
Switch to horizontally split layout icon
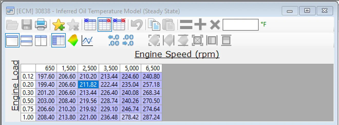[x=26, y=41]
